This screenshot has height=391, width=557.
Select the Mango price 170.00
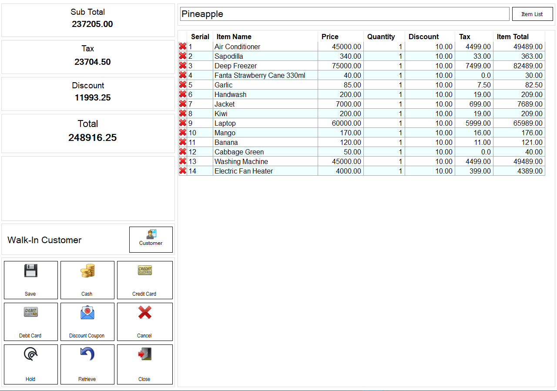pos(341,133)
